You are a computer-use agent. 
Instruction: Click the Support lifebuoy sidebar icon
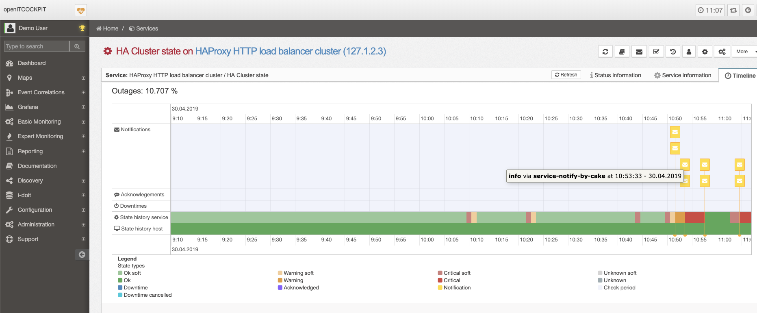pos(9,239)
